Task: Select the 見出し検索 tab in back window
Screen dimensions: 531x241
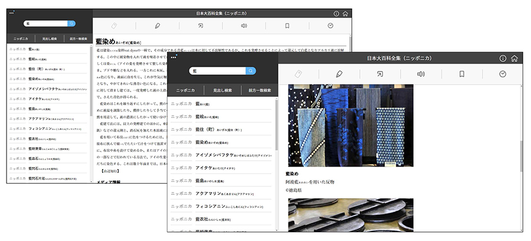Action: click(50, 38)
